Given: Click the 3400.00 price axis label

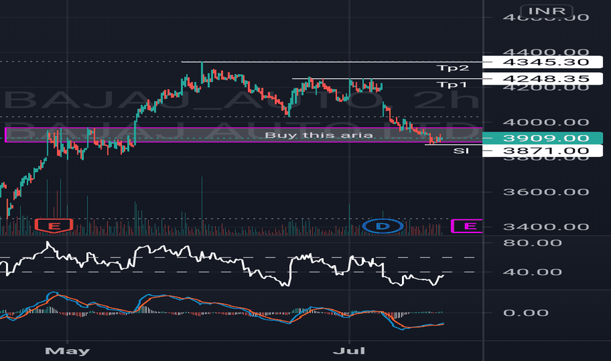Looking at the screenshot, I should tap(546, 226).
